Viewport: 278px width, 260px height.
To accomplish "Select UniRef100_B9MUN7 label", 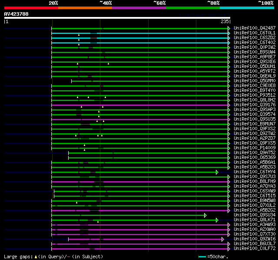I will click(255, 124).
